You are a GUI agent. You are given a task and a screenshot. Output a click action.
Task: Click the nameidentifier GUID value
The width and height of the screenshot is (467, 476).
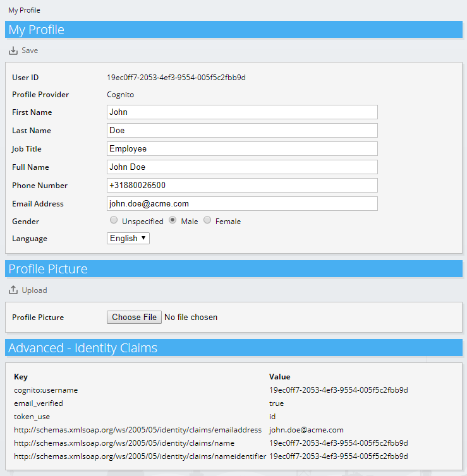click(339, 456)
